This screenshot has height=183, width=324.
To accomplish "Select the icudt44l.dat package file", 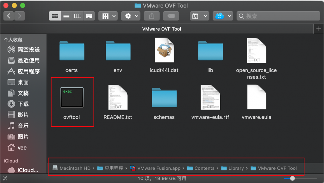I will coord(164,50).
